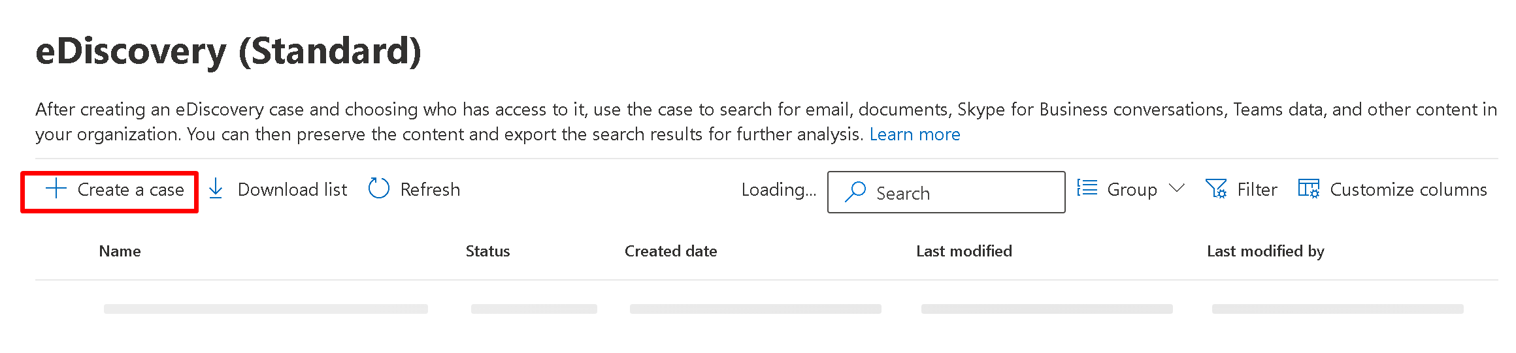The width and height of the screenshot is (1516, 353).
Task: Open the Customize columns text option
Action: point(1408,190)
